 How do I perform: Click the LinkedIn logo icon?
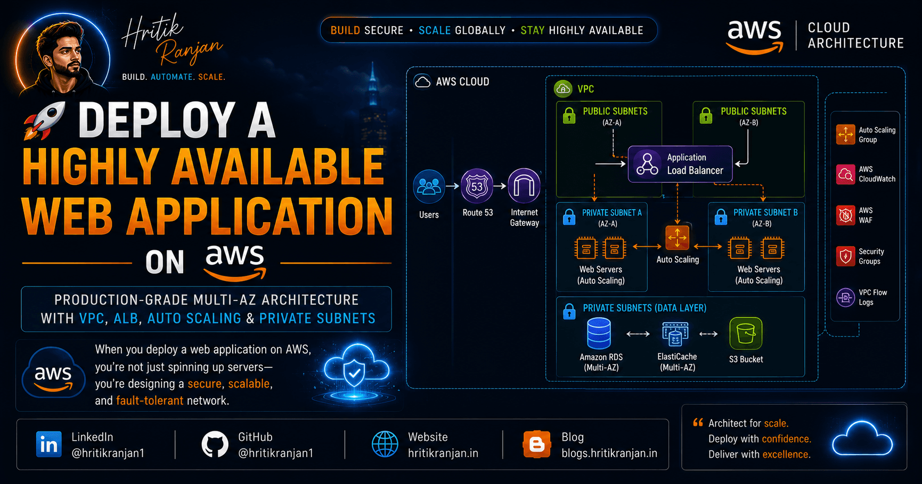pyautogui.click(x=49, y=444)
